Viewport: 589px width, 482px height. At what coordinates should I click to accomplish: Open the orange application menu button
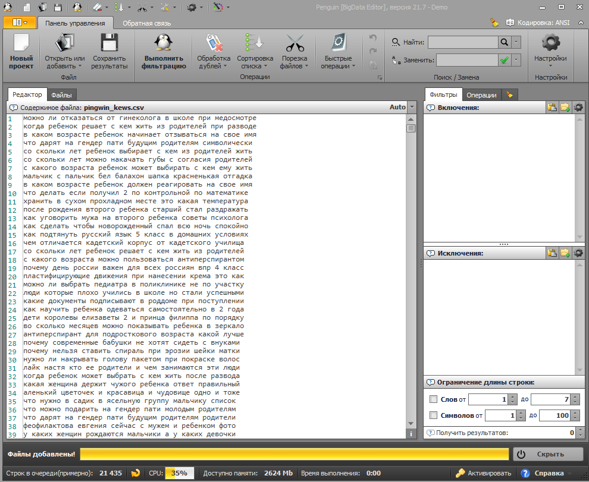click(x=20, y=23)
